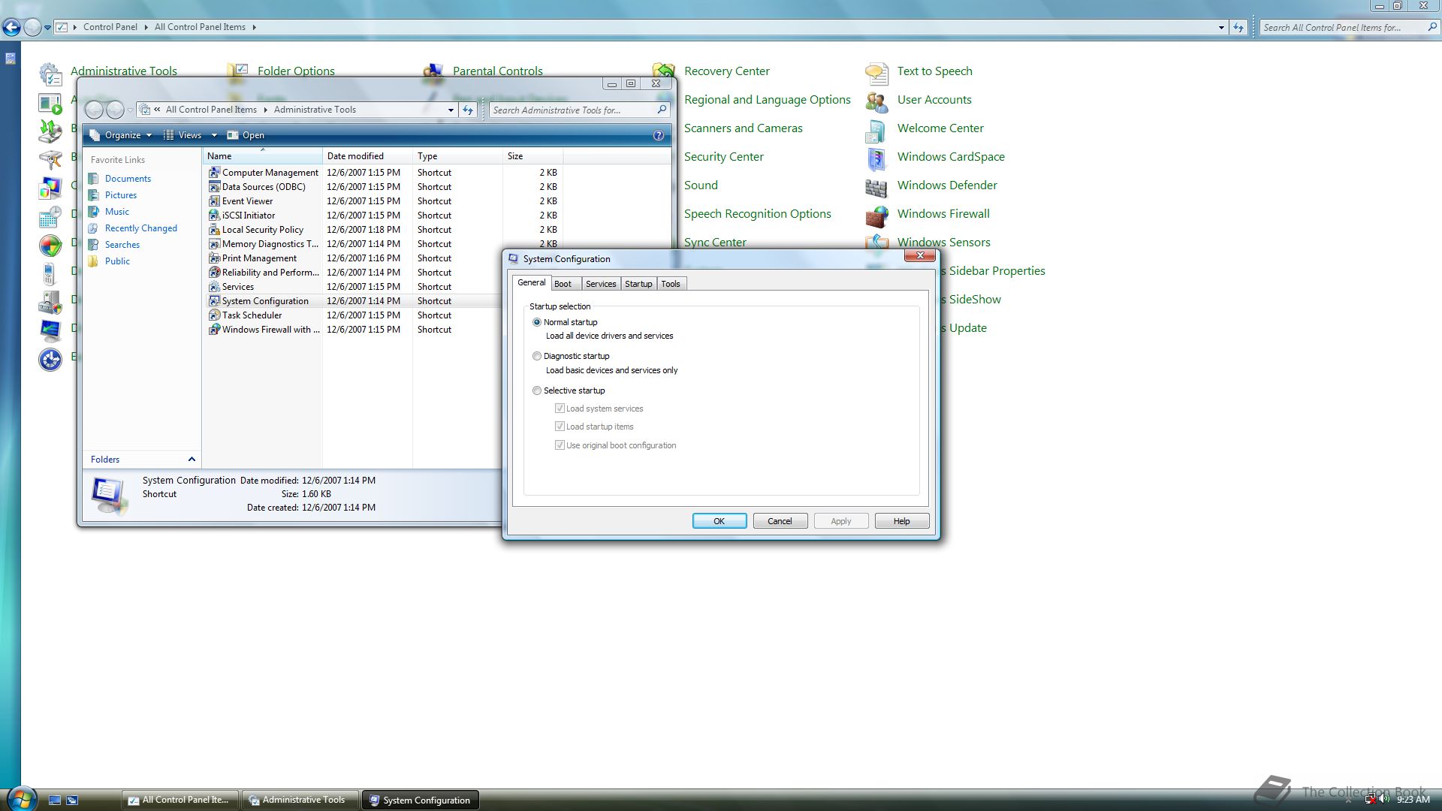The height and width of the screenshot is (811, 1442).
Task: Select the Windows Firewall with Advanced Security icon
Action: point(214,330)
